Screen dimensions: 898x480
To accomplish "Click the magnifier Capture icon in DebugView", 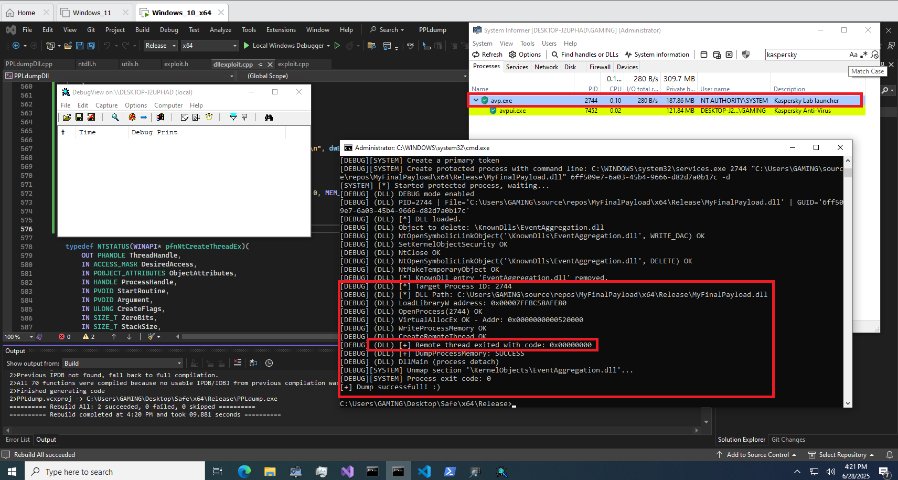I will 115,118.
